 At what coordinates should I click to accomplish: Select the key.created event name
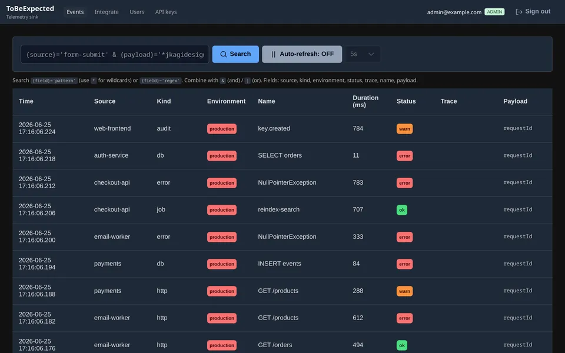pyautogui.click(x=274, y=128)
